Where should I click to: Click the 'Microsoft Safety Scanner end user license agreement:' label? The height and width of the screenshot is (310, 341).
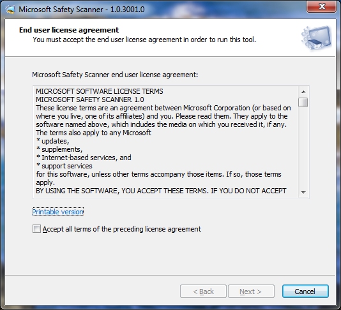point(115,75)
